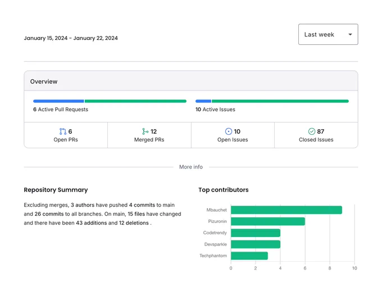Click the closed issues count 87
This screenshot has height=296, width=382.
pyautogui.click(x=321, y=131)
